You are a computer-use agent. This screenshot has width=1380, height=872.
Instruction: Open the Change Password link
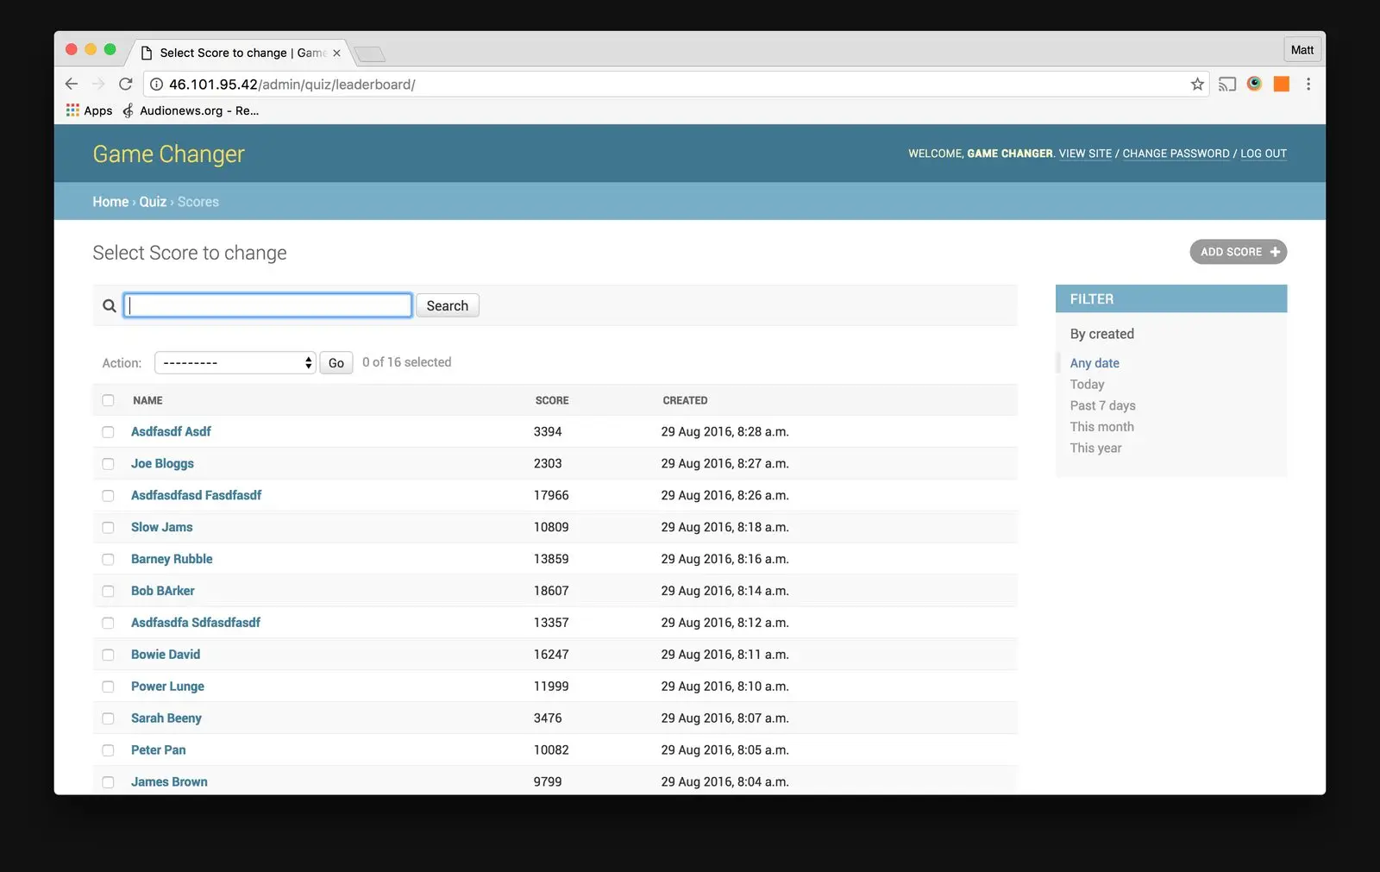[x=1176, y=154]
